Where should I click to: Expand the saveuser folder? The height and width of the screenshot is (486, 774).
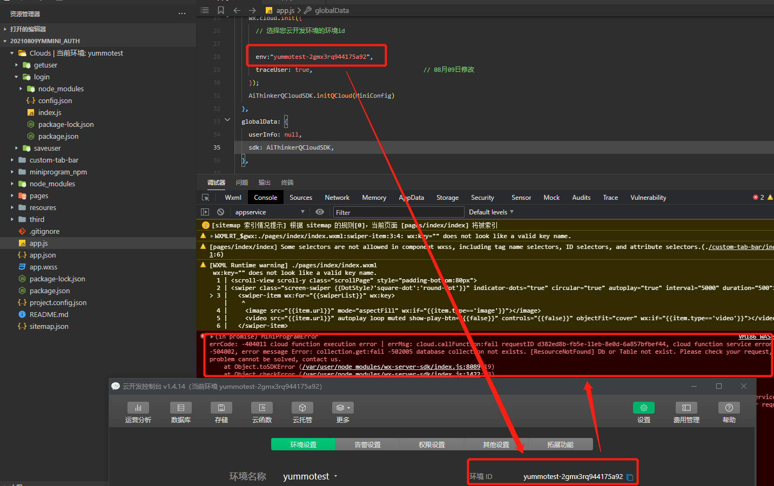16,148
